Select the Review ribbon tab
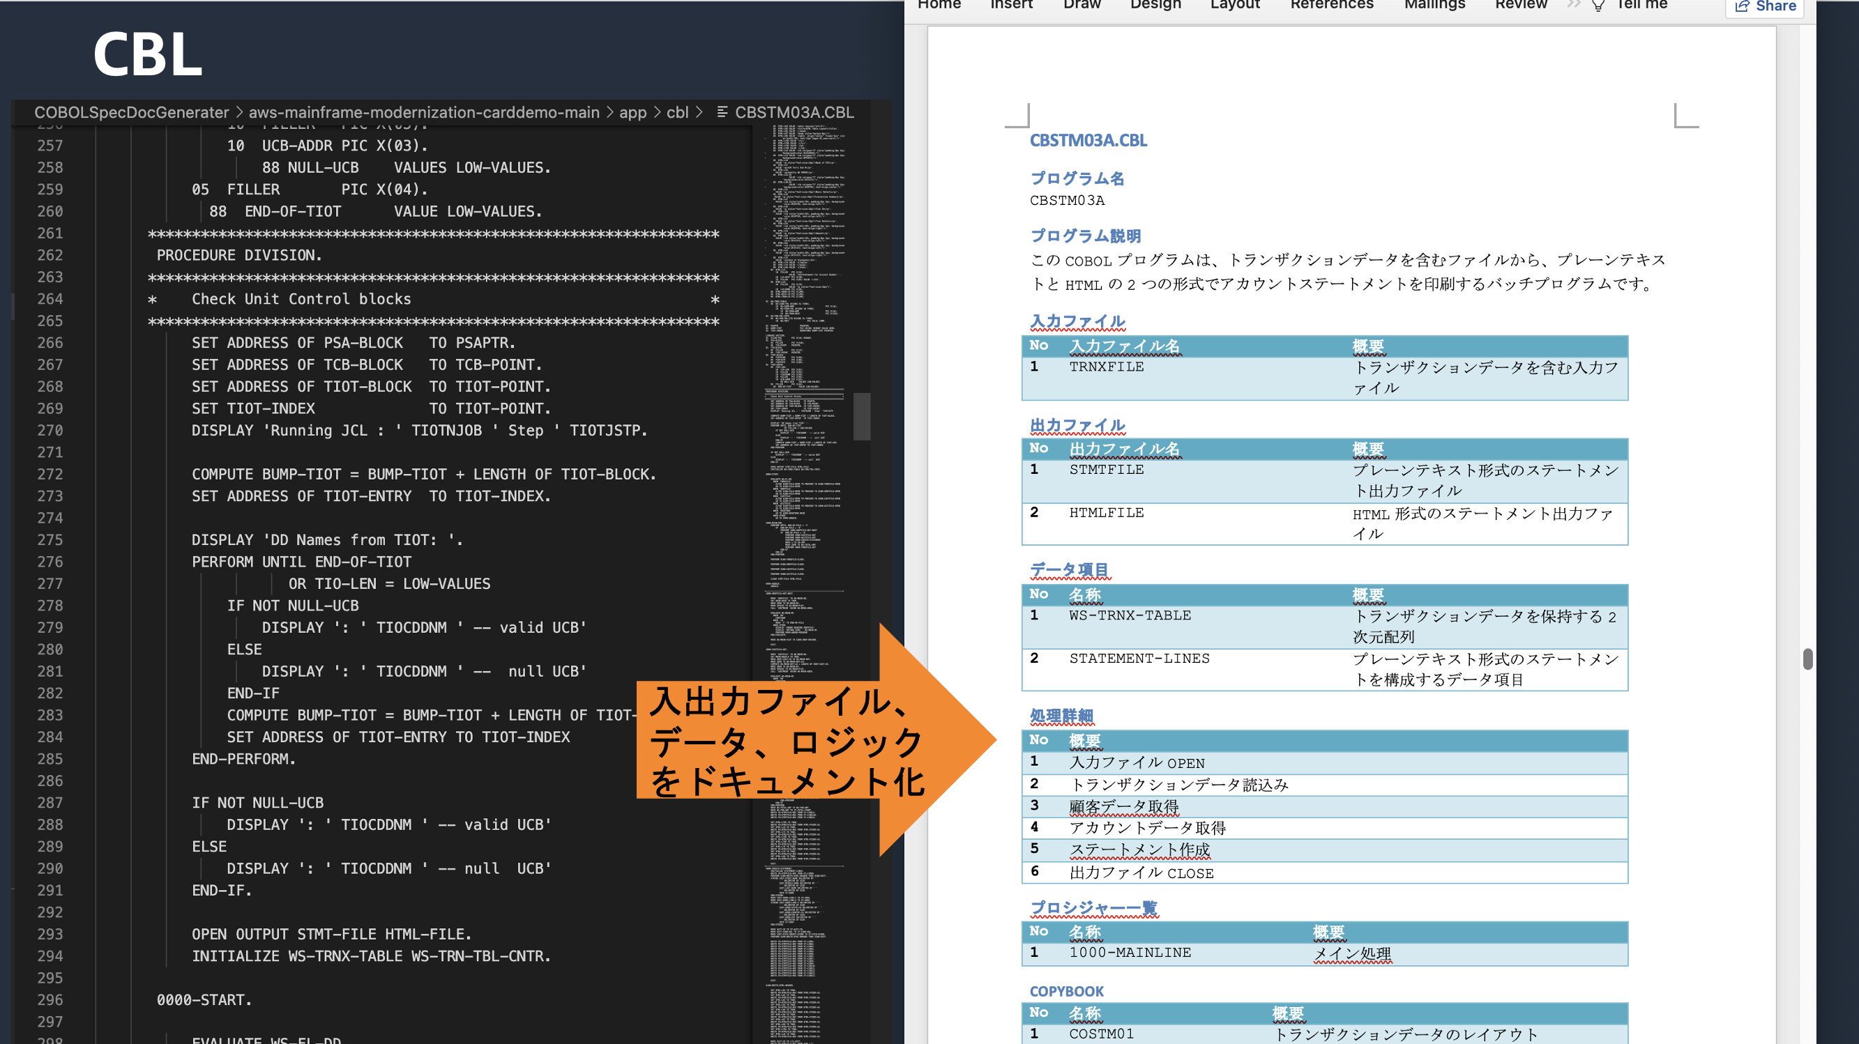This screenshot has height=1044, width=1859. [1521, 4]
